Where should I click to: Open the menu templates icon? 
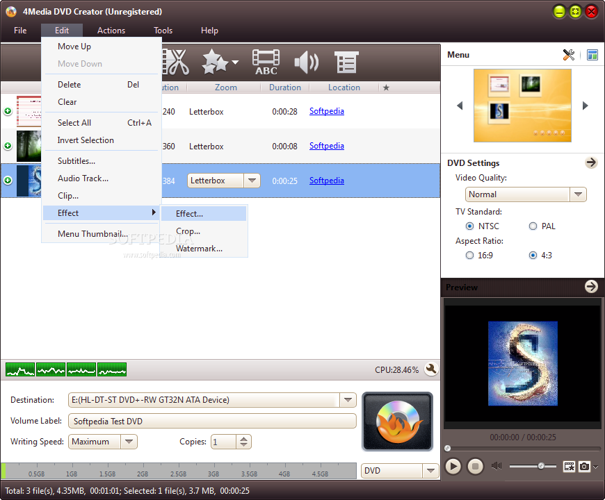click(592, 55)
